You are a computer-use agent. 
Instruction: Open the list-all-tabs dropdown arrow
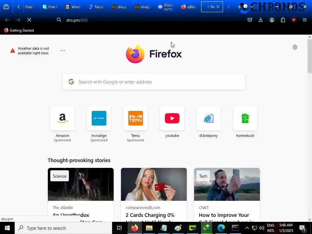point(252,7)
